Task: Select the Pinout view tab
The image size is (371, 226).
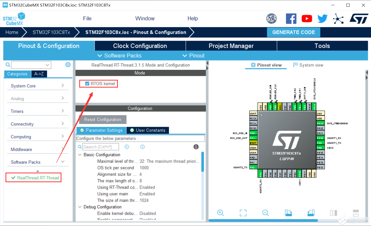Action: 266,65
